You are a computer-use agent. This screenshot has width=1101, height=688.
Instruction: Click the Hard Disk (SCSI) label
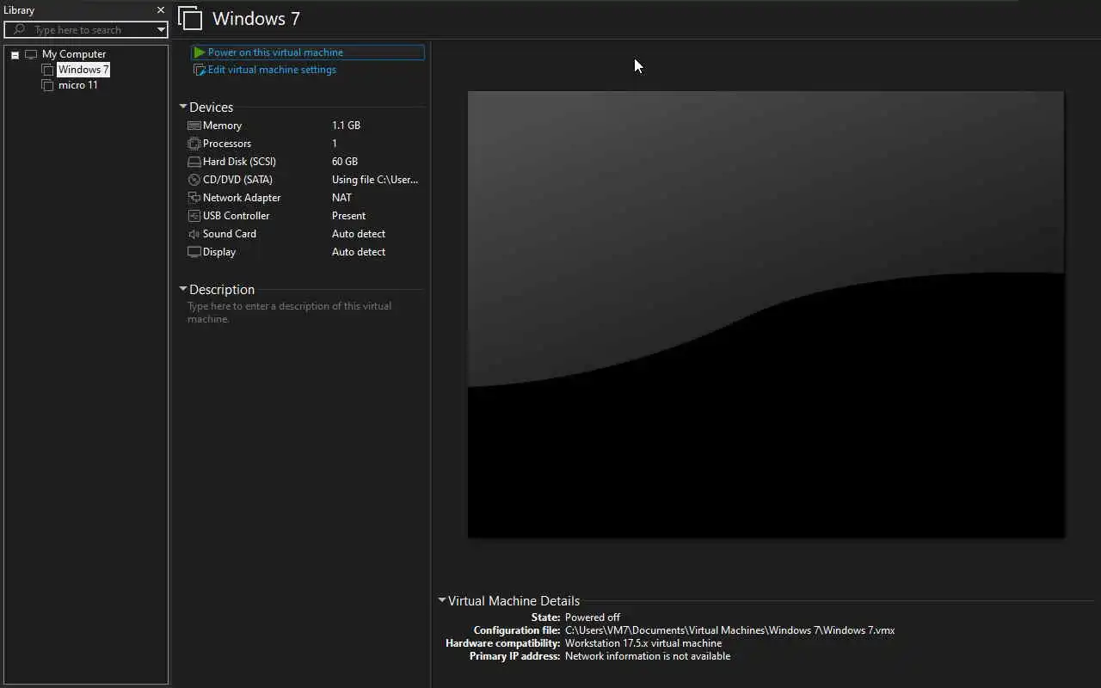tap(239, 162)
